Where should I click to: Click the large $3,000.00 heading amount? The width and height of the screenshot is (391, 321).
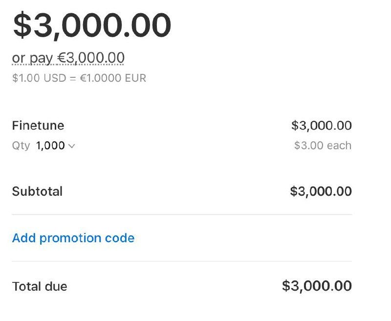[x=92, y=25]
